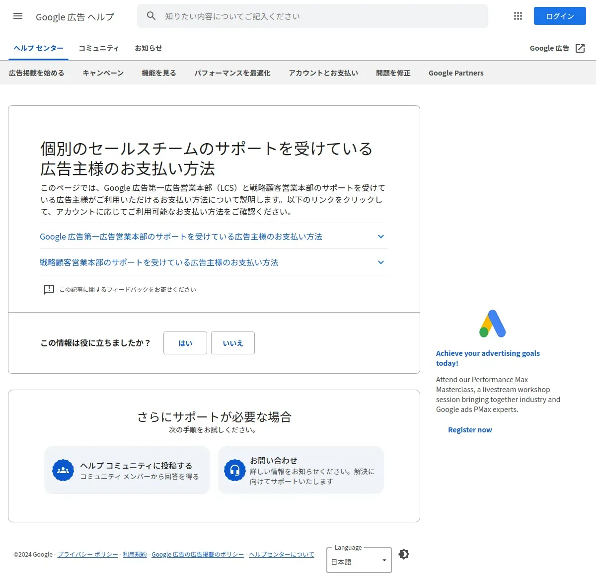Open 広告掲載を始める menu
The width and height of the screenshot is (596, 578).
[37, 73]
